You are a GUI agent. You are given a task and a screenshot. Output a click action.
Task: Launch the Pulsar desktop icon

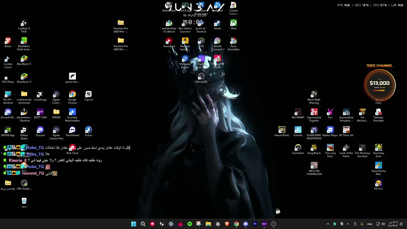point(88,132)
